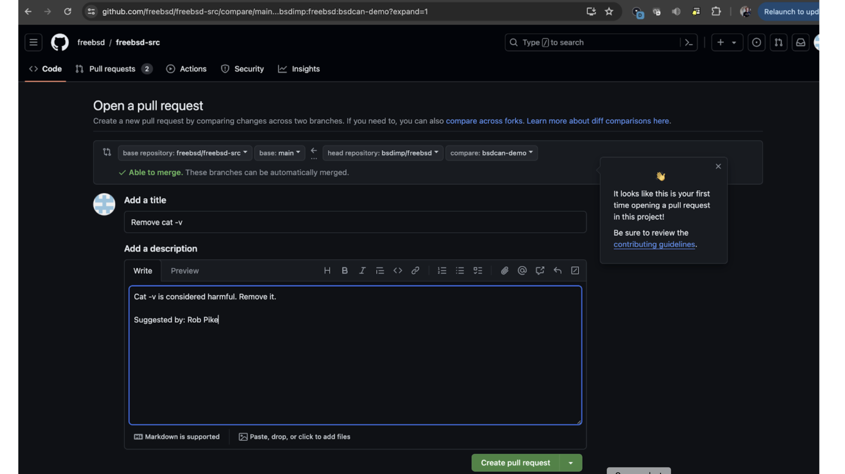Screen dimensions: 845x474
Task: Open the base repository dropdown
Action: pyautogui.click(x=184, y=153)
